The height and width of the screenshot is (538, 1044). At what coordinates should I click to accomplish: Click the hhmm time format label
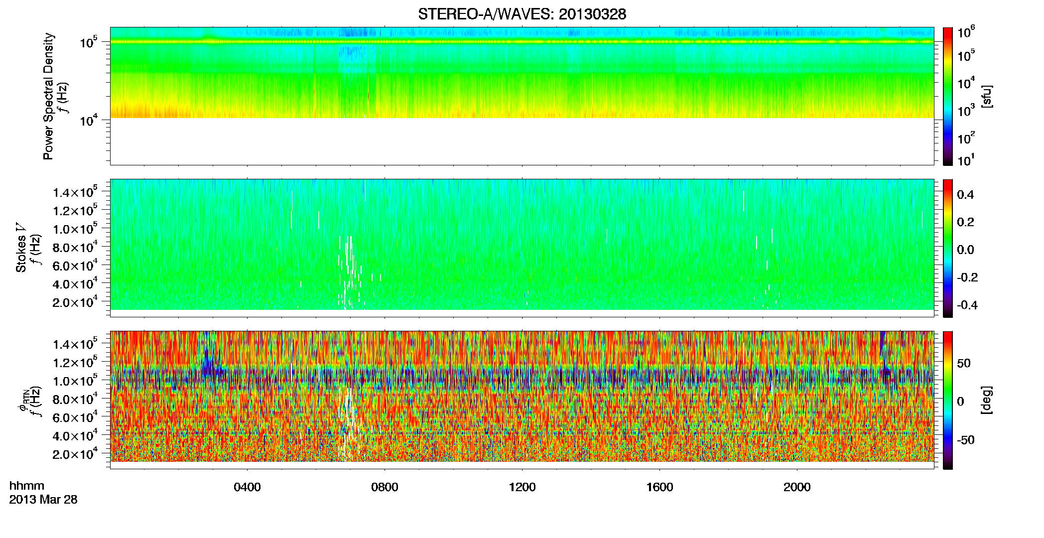(27, 486)
